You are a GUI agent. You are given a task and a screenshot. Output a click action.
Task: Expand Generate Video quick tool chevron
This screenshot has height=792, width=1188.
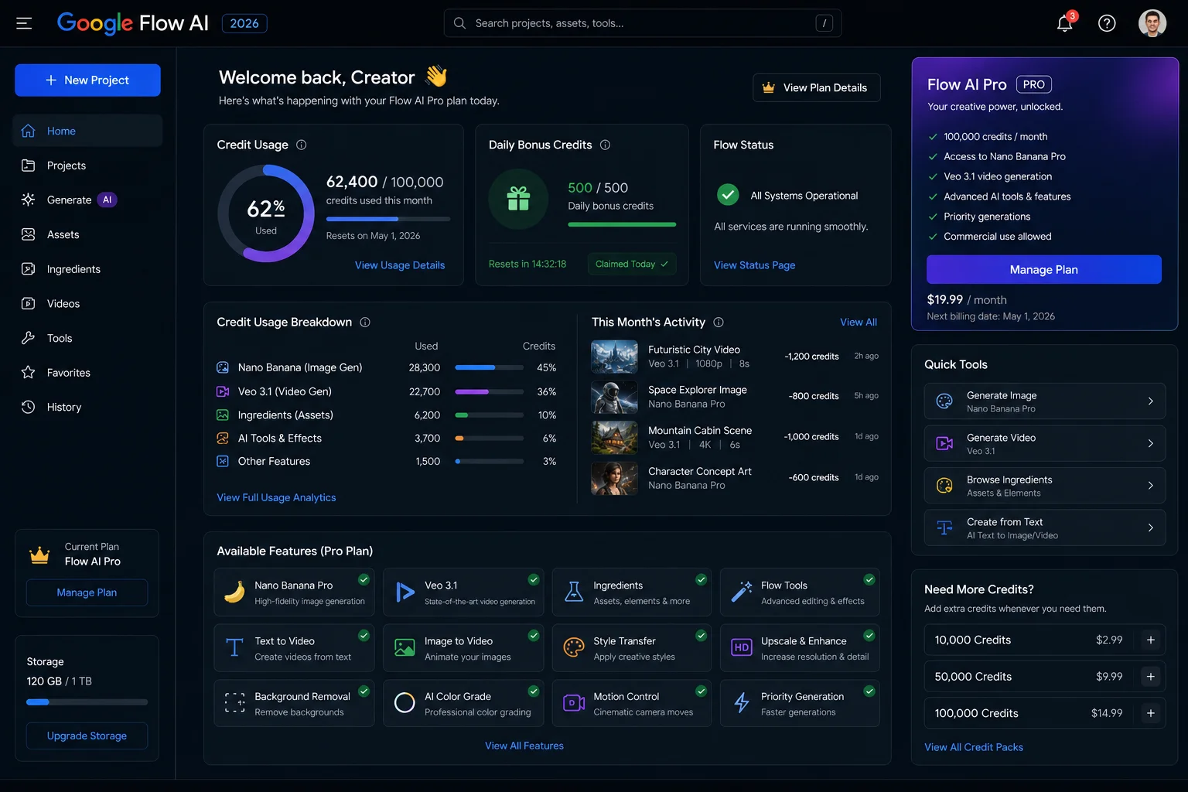pyautogui.click(x=1151, y=444)
